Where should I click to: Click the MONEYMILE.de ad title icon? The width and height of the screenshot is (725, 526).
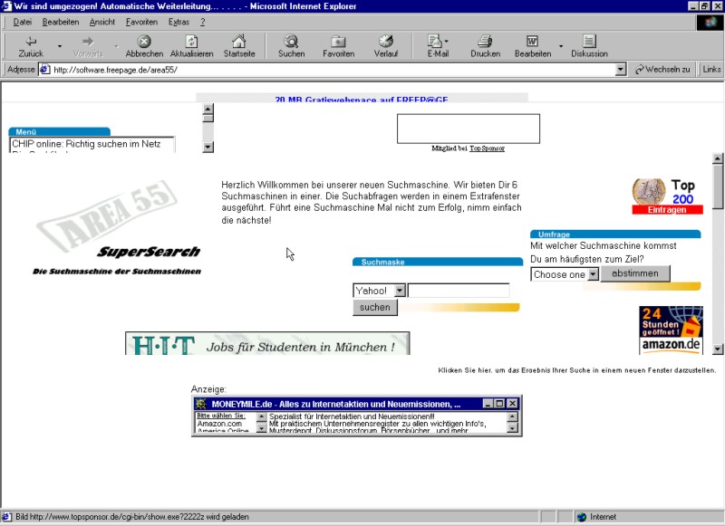click(x=200, y=404)
